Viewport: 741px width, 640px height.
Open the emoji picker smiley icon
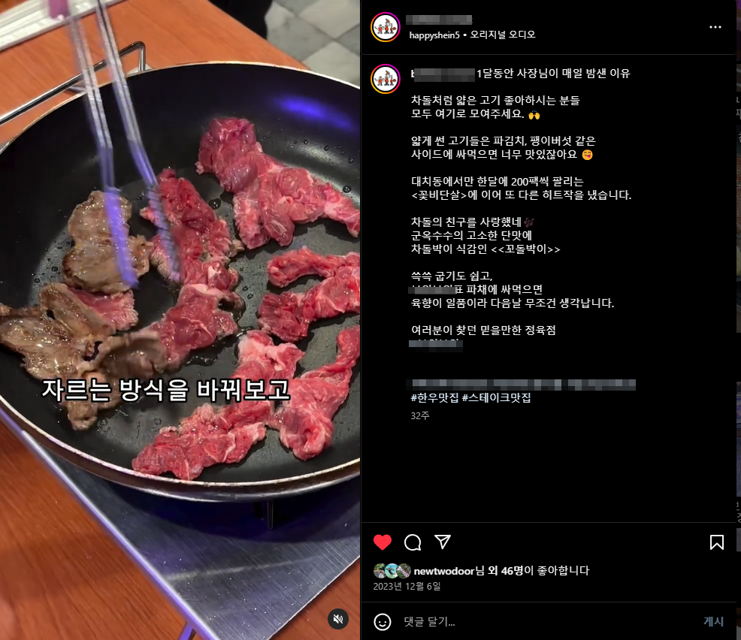coord(383,621)
